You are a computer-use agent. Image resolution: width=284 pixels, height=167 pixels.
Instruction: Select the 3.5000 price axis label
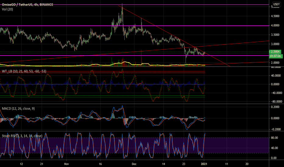(275, 35)
